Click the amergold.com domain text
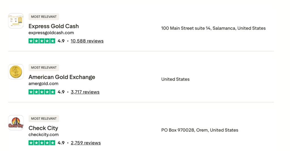 click(x=43, y=84)
